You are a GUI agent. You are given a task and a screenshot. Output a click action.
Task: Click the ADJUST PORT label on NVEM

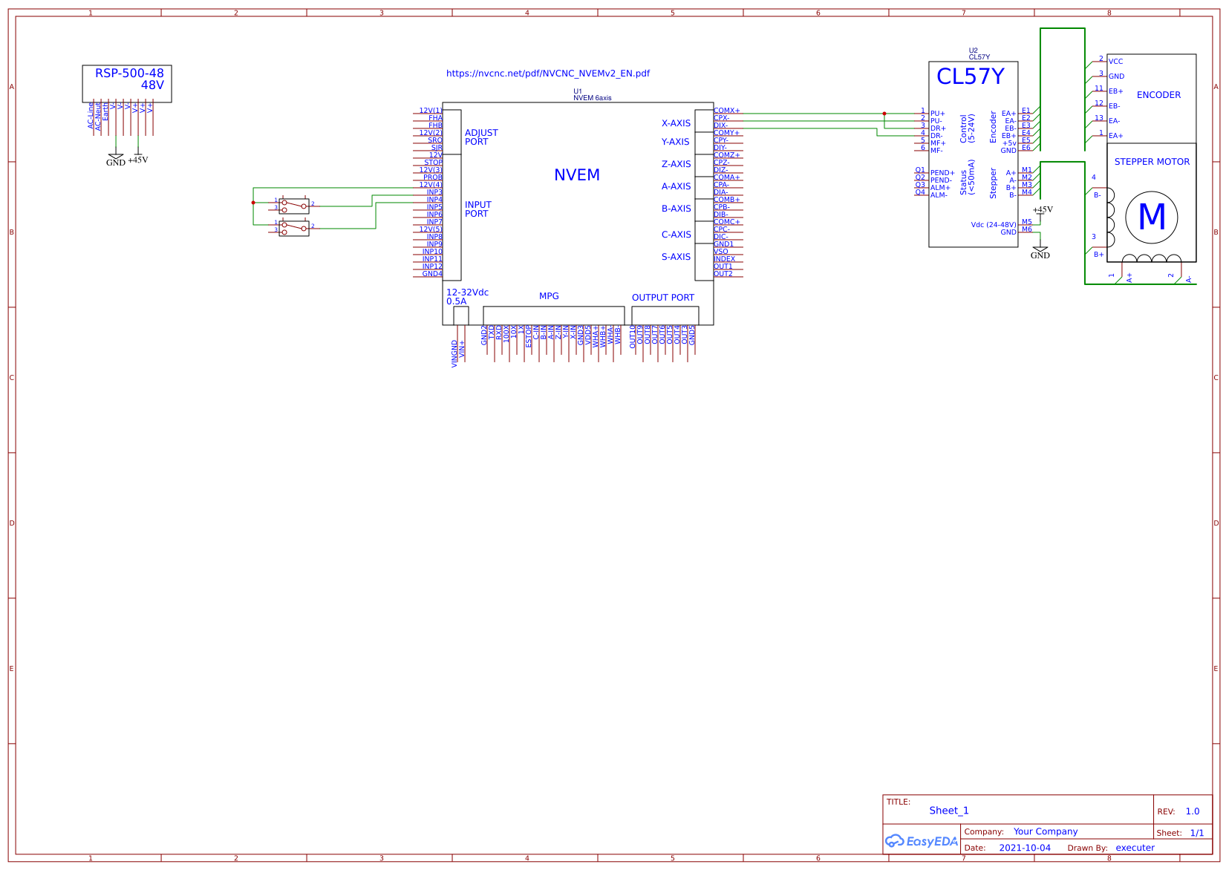click(x=481, y=137)
